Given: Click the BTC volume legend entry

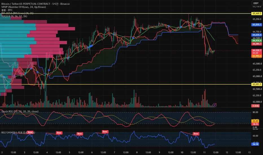Looking at the screenshot, I should point(7,10).
